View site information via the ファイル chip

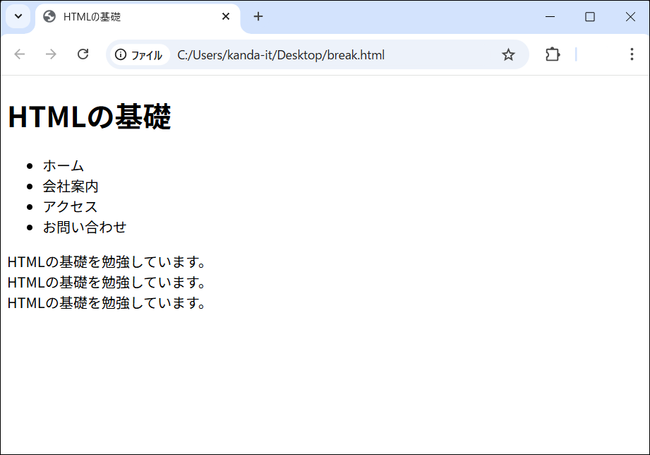[x=139, y=55]
